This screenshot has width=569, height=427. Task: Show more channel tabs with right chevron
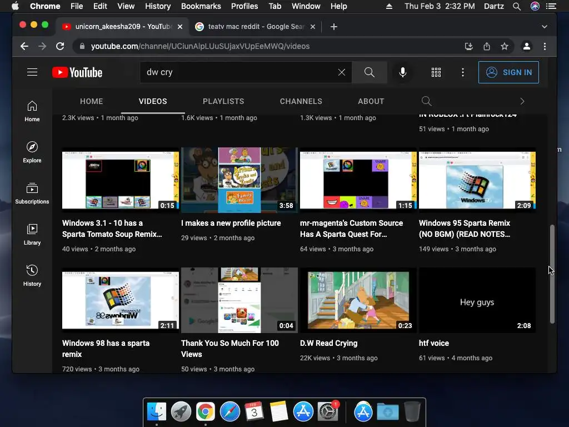[x=522, y=101]
